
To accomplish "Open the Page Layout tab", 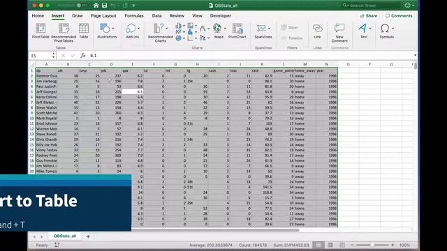I will point(103,16).
